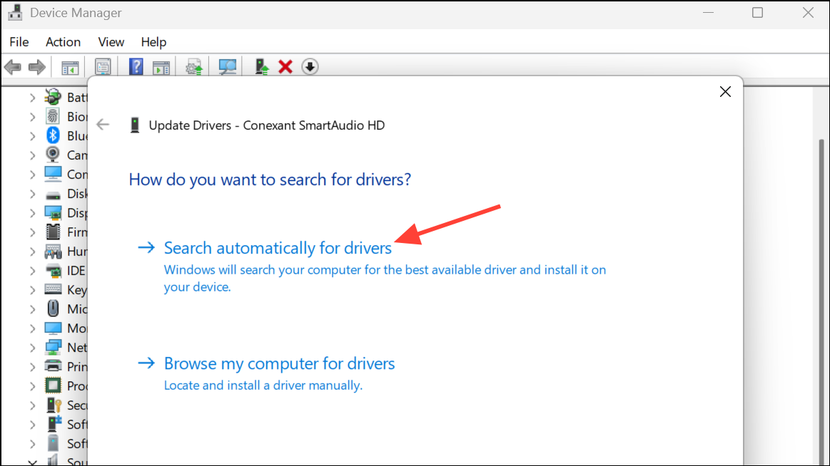
Task: Click the fingerprint Biometric devices icon
Action: (53, 116)
